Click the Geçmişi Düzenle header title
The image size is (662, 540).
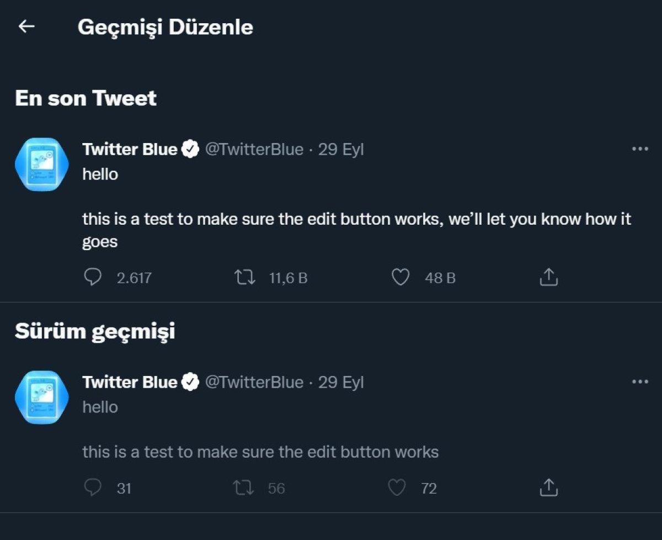point(165,27)
